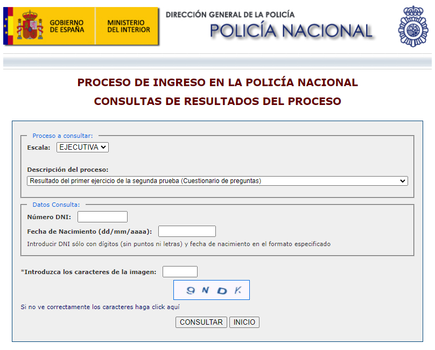Click the captcha characters image
Viewport: 435px width, 350px height.
211,290
